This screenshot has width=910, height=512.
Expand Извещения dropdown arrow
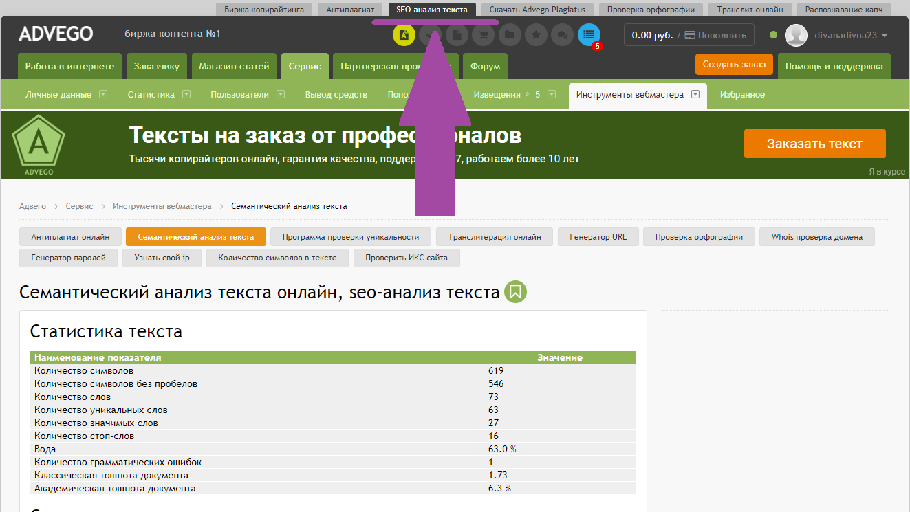point(552,95)
